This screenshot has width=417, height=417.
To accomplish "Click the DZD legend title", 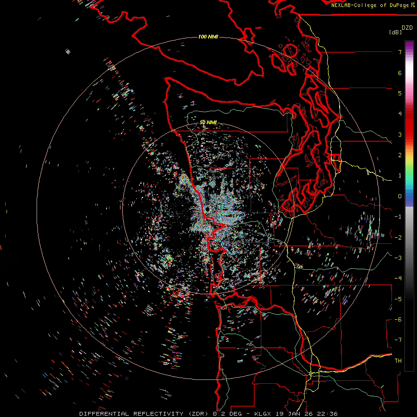I will click(407, 28).
